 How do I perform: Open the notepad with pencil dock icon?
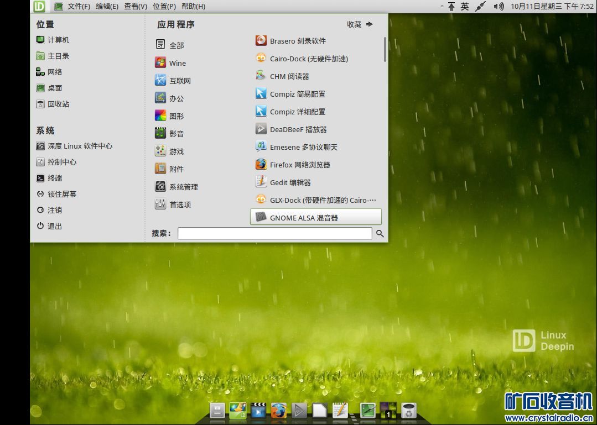tap(340, 410)
